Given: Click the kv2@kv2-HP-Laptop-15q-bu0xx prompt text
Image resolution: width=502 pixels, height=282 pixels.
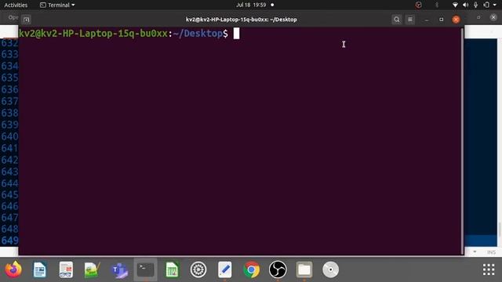Looking at the screenshot, I should point(93,34).
